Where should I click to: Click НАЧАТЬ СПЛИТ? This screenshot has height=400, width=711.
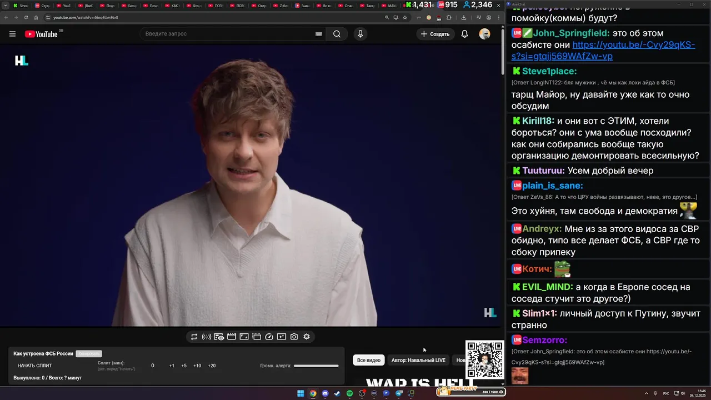34,366
